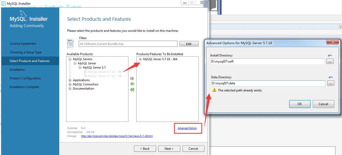Select MySQL Server 5.7.18 - X64 in install list
The image size is (342, 155).
pos(160,59)
